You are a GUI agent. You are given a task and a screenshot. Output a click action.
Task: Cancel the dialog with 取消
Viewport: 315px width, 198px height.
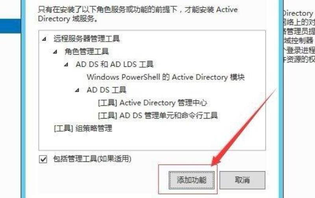242,180
